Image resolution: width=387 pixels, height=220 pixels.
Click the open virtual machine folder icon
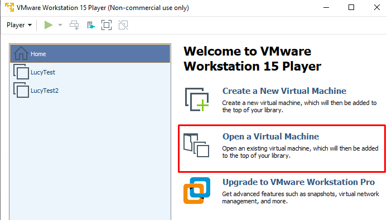click(x=196, y=145)
